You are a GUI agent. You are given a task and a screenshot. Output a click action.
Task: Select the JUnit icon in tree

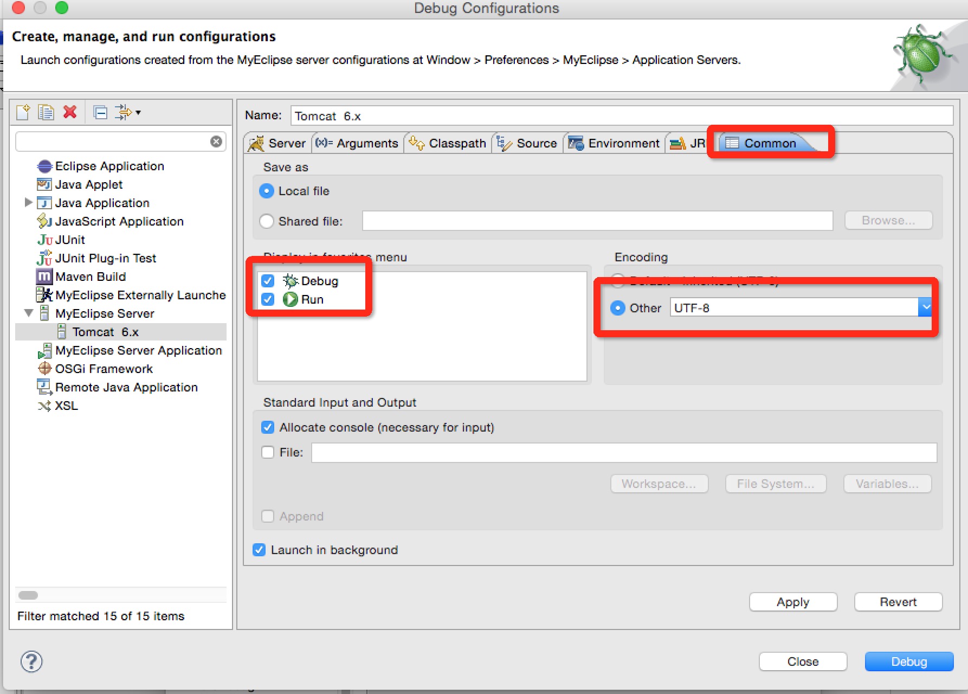click(45, 240)
